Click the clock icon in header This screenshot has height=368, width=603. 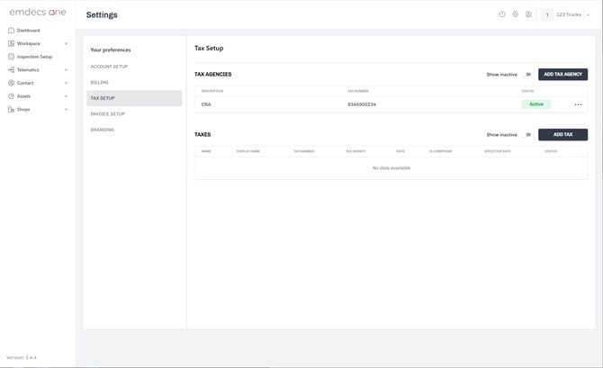tap(502, 14)
